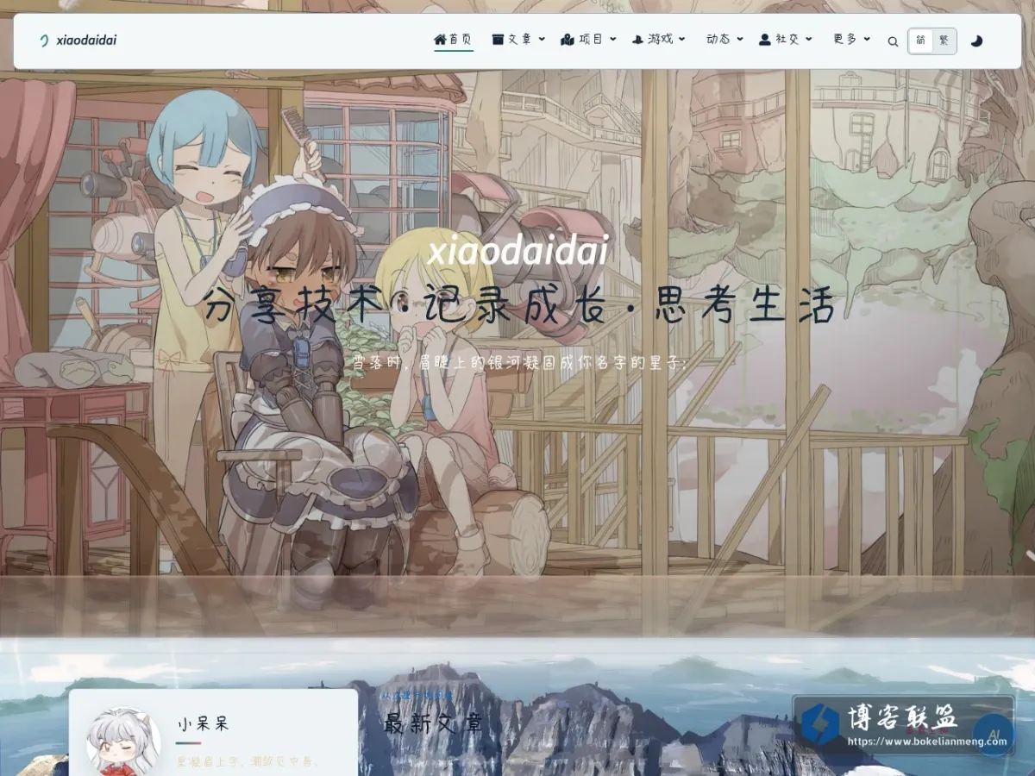The height and width of the screenshot is (776, 1035).
Task: Click the 社交 person icon
Action: pyautogui.click(x=765, y=40)
